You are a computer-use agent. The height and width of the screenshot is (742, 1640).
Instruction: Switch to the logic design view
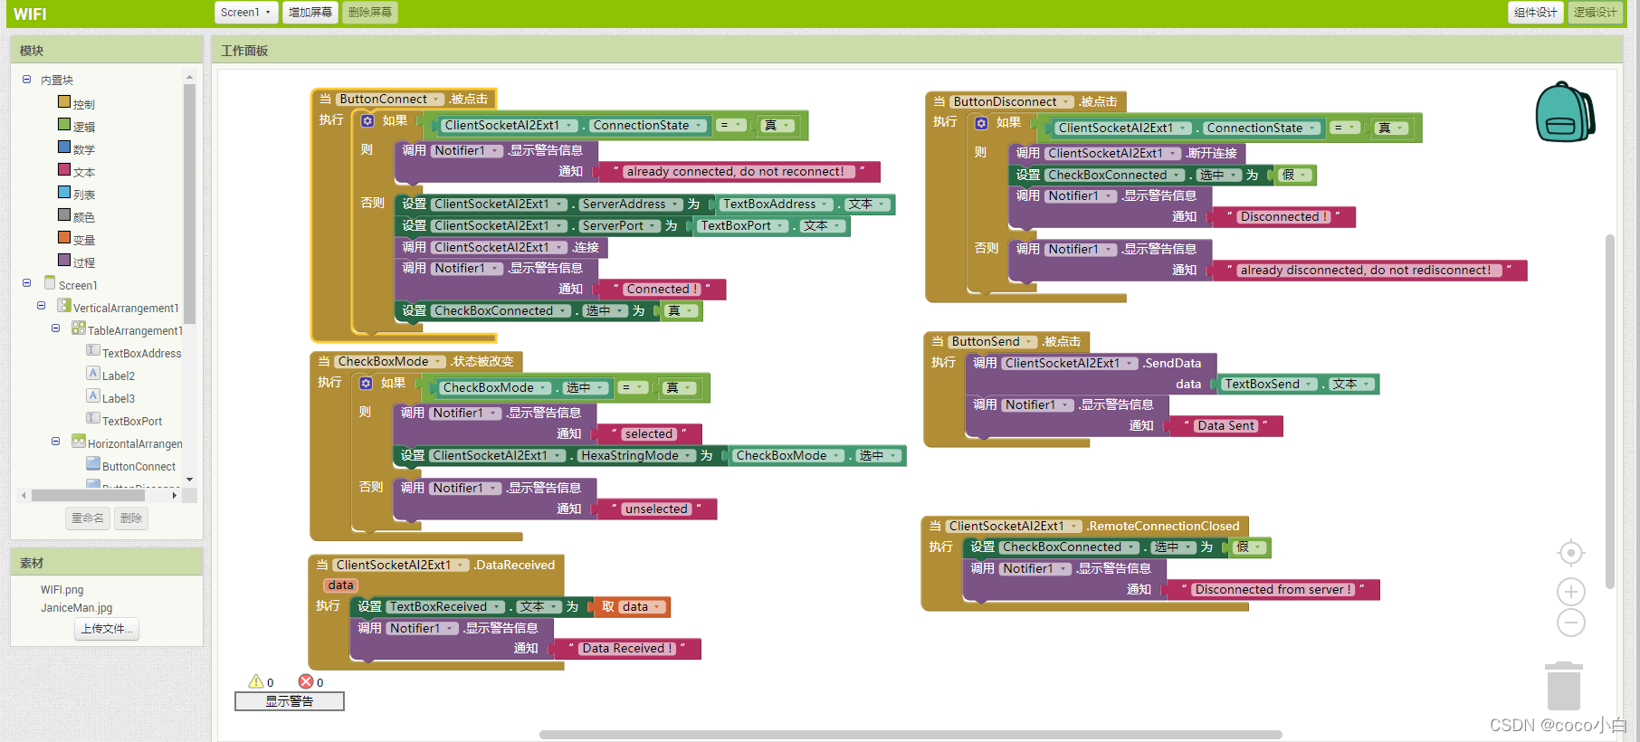pos(1595,13)
